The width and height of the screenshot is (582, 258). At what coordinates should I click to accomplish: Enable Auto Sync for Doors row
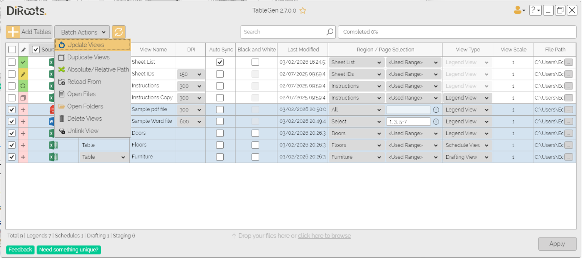(x=220, y=133)
